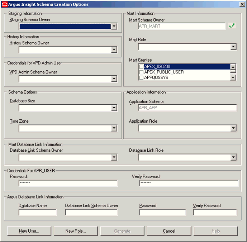Click the Generate button

(122, 231)
